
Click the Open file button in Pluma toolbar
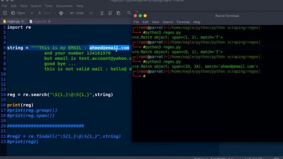tap(18, 13)
